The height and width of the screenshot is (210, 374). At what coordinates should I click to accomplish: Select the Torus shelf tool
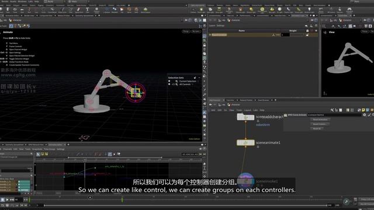15,10
